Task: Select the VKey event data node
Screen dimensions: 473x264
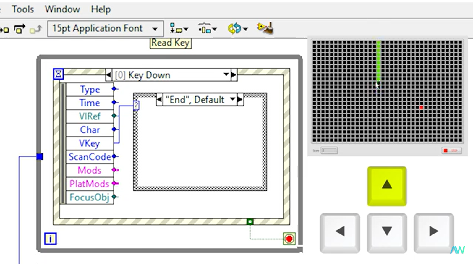Action: pyautogui.click(x=90, y=143)
